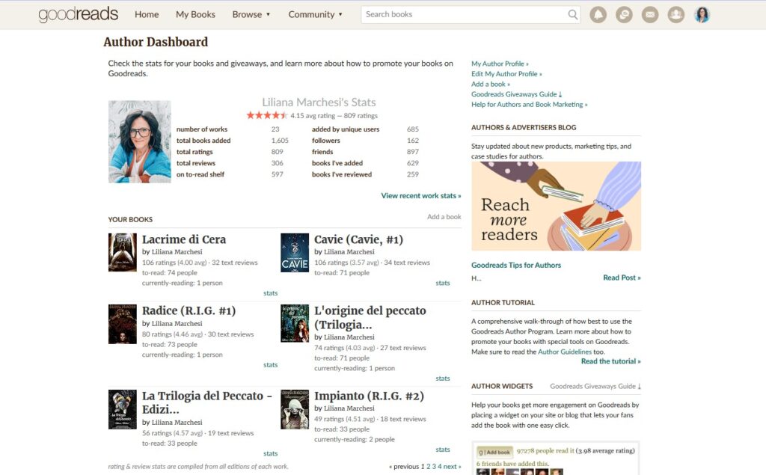Open Goodreads Tips for Authors post
Viewport: 766px width, 475px height.
pos(516,265)
